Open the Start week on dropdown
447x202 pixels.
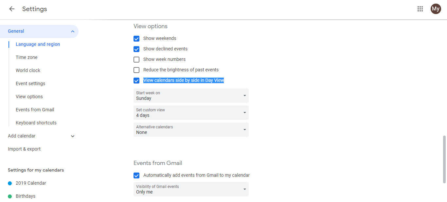click(191, 96)
